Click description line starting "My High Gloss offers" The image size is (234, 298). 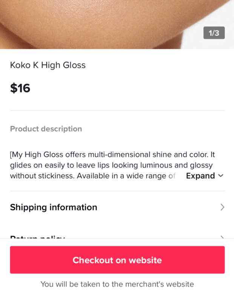click(x=112, y=155)
